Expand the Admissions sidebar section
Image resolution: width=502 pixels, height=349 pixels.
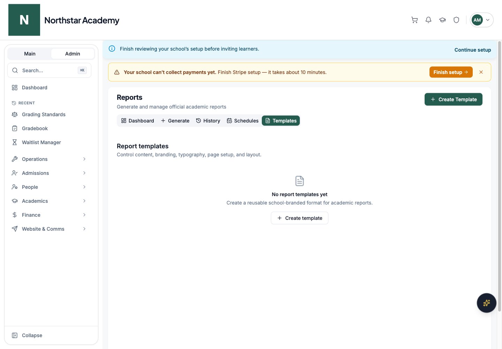(x=49, y=173)
